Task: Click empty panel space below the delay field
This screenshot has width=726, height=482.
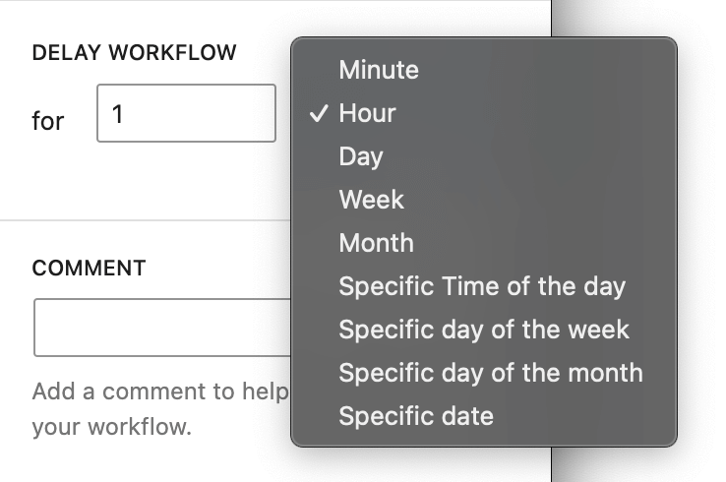Action: tap(148, 182)
